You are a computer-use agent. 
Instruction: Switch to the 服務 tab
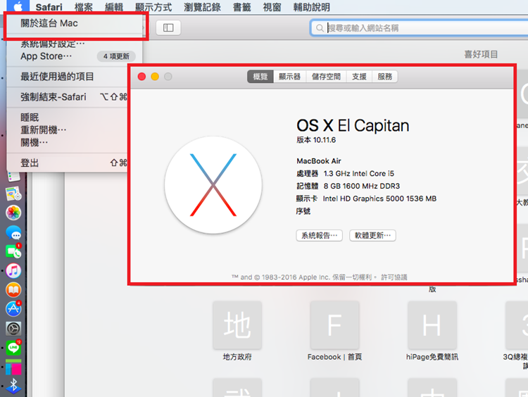coord(385,77)
